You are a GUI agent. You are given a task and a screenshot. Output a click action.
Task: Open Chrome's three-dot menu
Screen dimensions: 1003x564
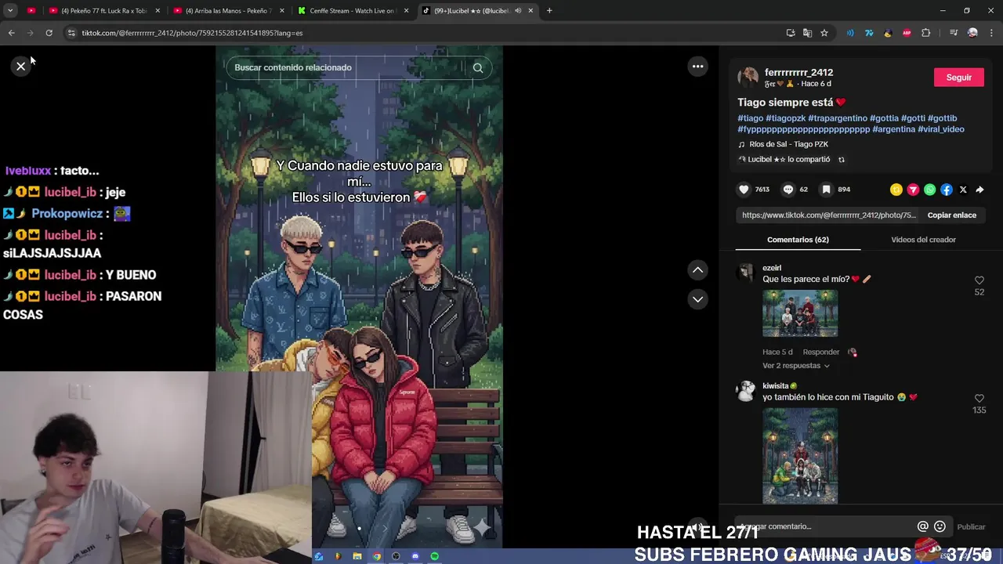(992, 33)
